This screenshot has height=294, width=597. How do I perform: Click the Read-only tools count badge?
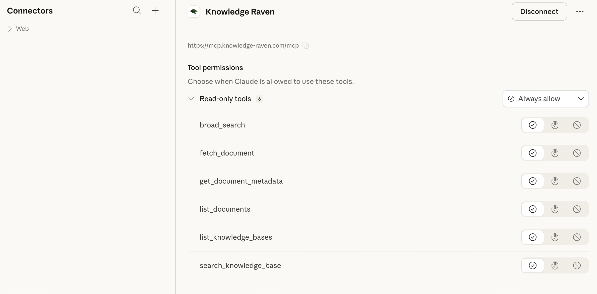[x=259, y=99]
